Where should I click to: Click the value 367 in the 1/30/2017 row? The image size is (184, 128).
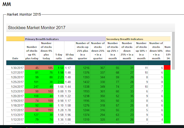[98, 68]
